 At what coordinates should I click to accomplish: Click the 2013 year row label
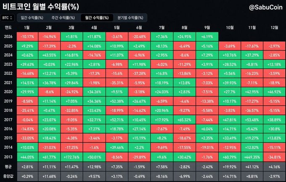(8, 157)
